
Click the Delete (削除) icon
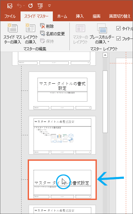click(42, 26)
